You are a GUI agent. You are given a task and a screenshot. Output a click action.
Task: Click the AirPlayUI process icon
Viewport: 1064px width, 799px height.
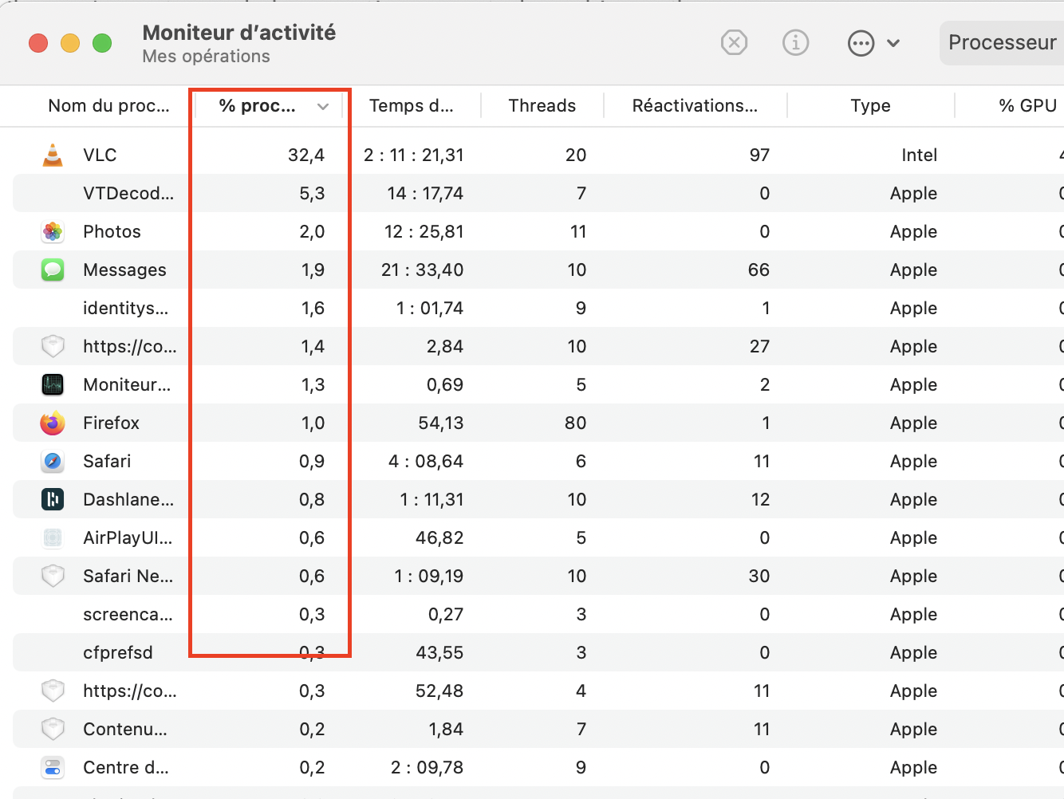53,537
